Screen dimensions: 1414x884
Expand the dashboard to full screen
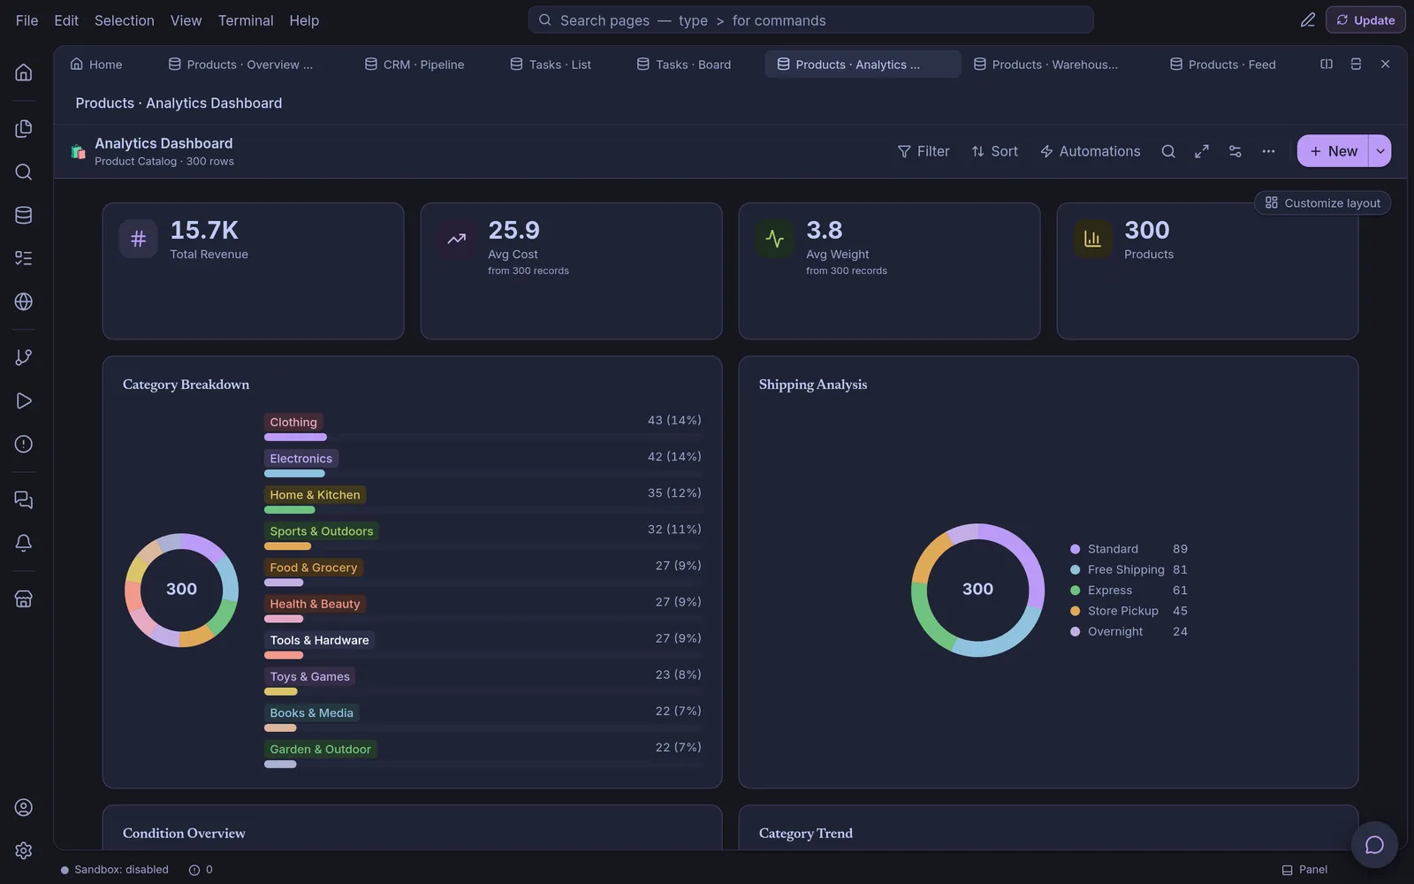tap(1202, 151)
